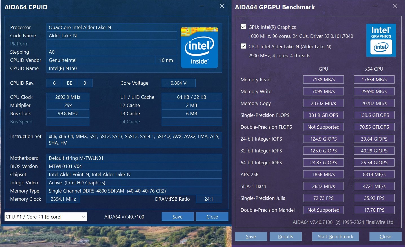Click the Core Voltage value 0.804 V
This screenshot has width=405, height=247.
179,83
